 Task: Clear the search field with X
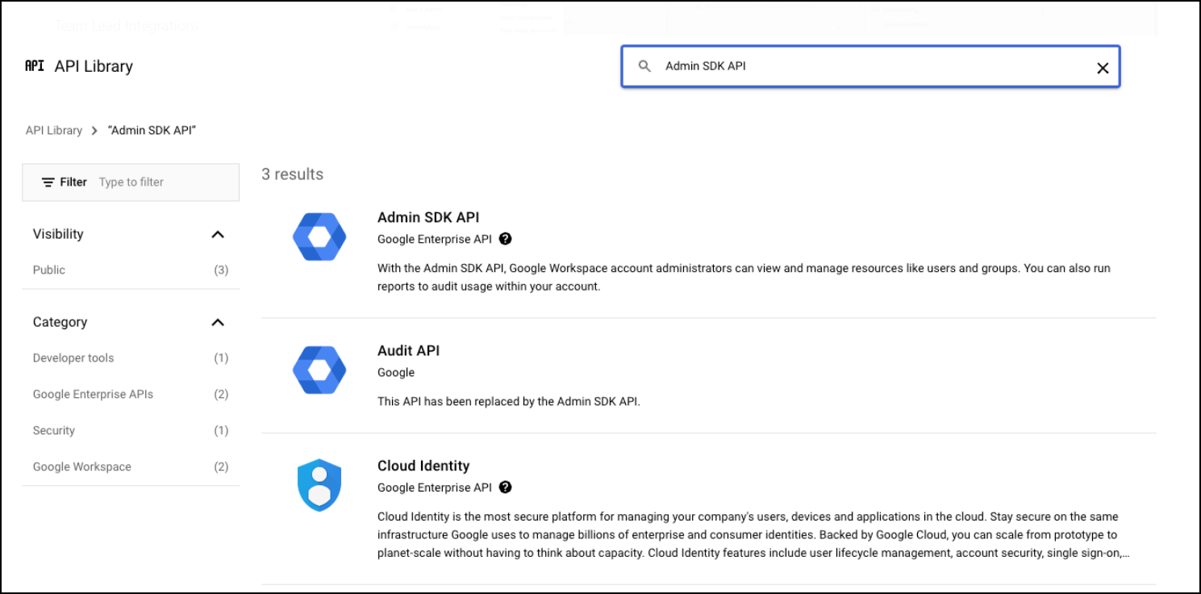coord(1103,68)
